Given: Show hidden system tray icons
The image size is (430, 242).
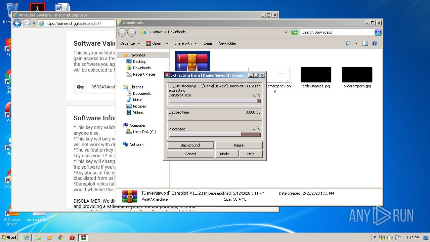Looking at the screenshot, I should coord(375,238).
